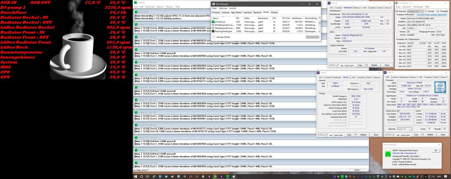The image size is (451, 179).
Task: Open the Socket #1 Selection dropdown
Action: point(404,129)
